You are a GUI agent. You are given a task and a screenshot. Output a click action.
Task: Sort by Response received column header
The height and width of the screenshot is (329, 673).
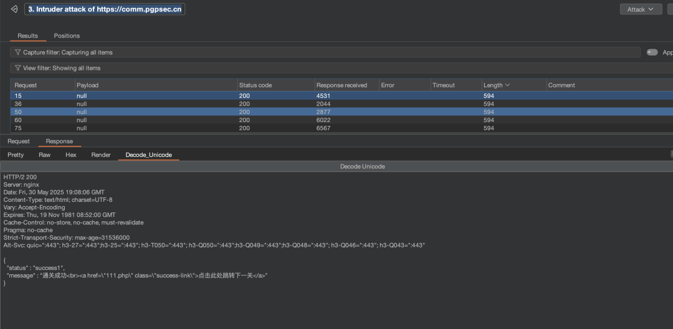346,85
